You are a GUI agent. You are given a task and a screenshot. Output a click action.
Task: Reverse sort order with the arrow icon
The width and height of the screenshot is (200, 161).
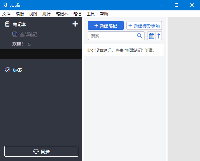159,36
